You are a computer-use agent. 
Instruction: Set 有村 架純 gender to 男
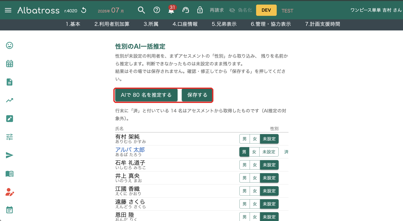pyautogui.click(x=245, y=139)
